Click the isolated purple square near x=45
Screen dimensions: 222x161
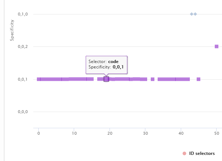point(198,79)
